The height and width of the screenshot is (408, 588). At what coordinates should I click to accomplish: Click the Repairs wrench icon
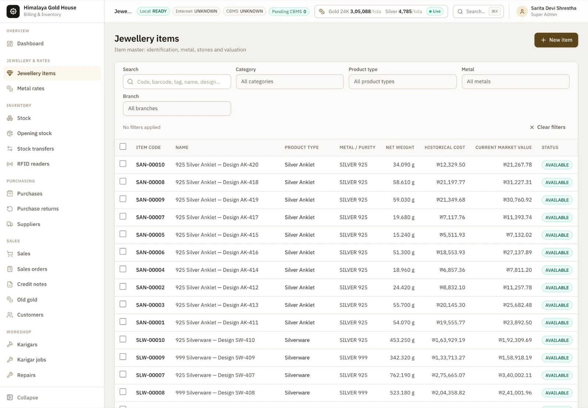click(x=10, y=375)
